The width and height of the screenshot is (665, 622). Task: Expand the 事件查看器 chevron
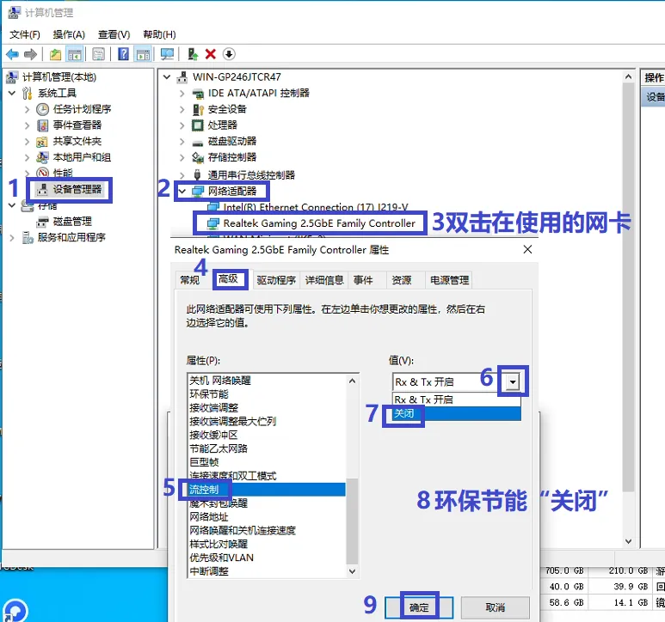(27, 125)
